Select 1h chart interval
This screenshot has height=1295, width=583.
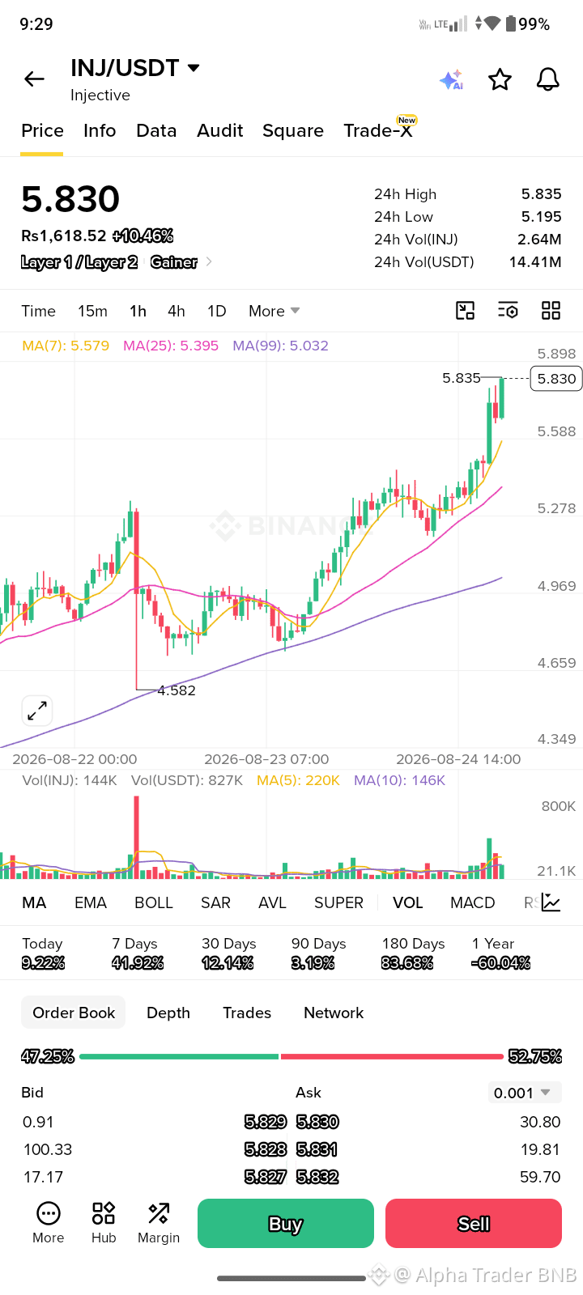pos(138,311)
